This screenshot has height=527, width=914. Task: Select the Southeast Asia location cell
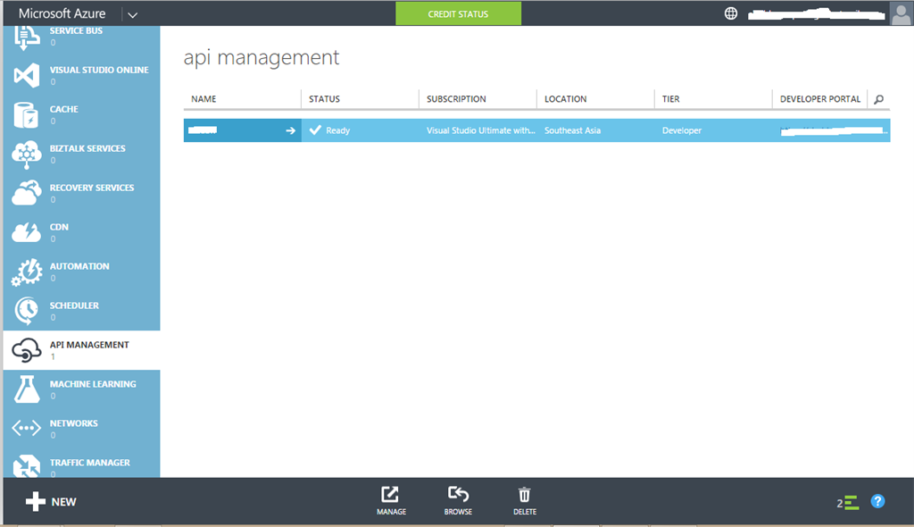pyautogui.click(x=572, y=130)
